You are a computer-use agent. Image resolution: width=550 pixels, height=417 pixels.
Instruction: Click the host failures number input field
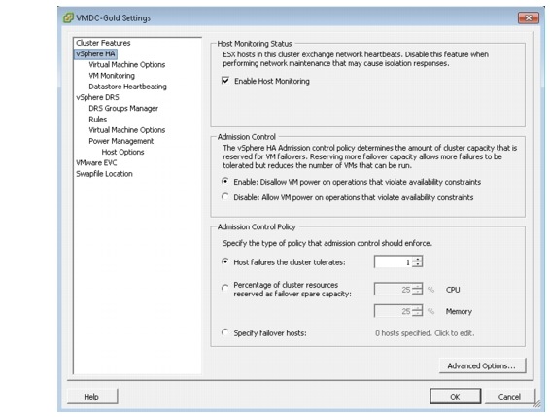[x=394, y=261]
